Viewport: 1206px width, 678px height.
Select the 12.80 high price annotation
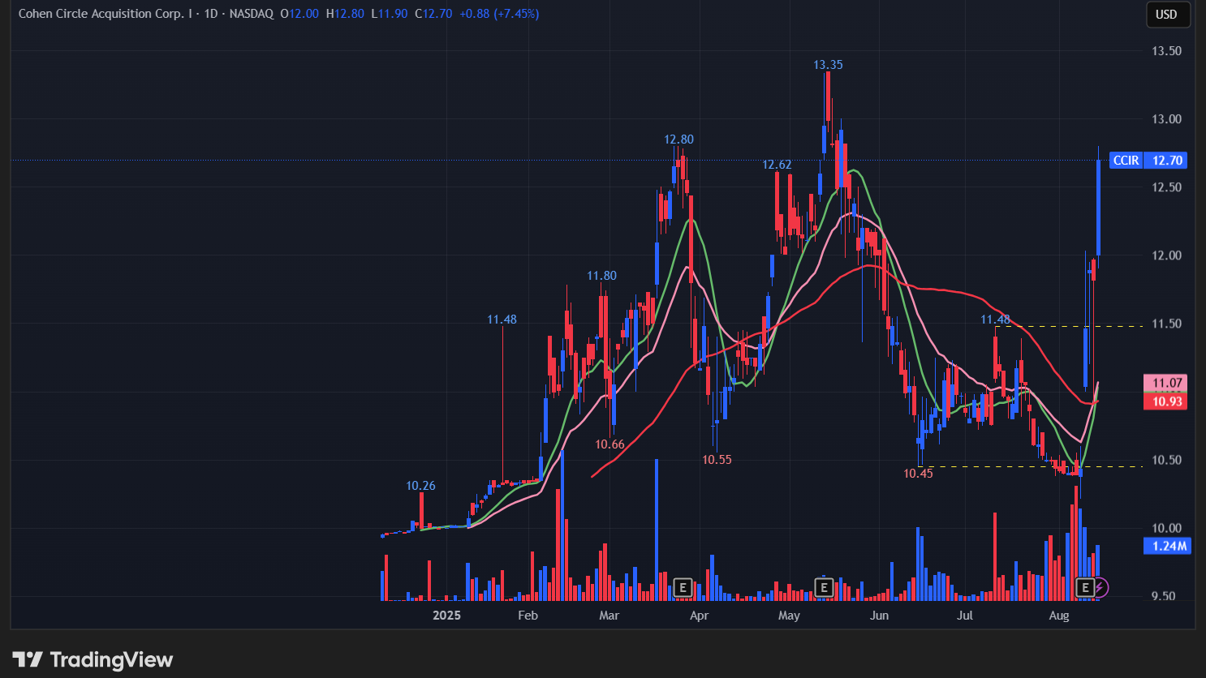678,139
